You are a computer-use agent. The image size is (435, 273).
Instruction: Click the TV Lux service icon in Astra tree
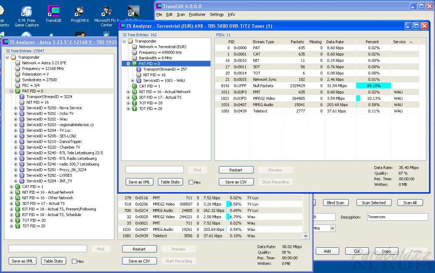coord(22,130)
